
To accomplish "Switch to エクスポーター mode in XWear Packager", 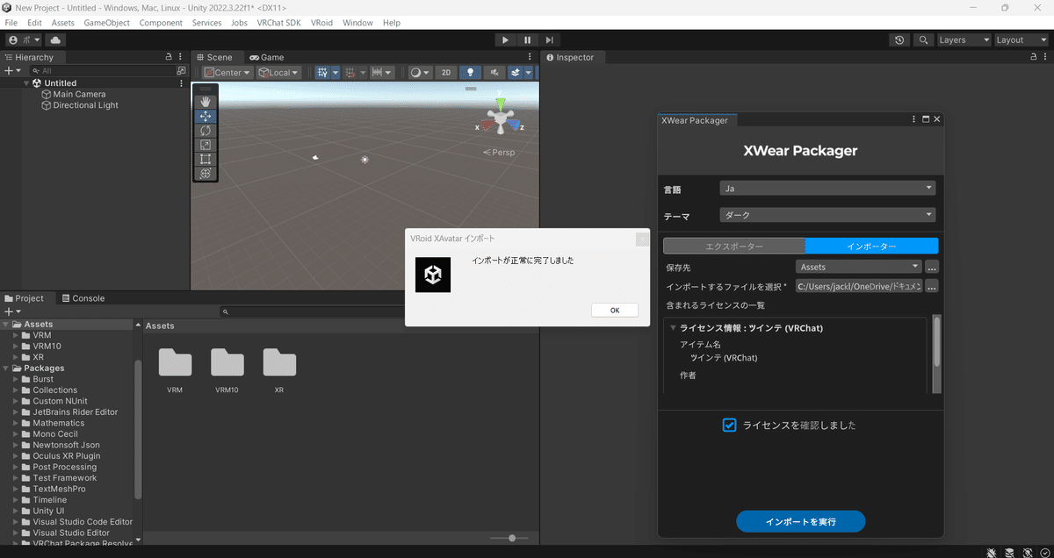I will [734, 247].
